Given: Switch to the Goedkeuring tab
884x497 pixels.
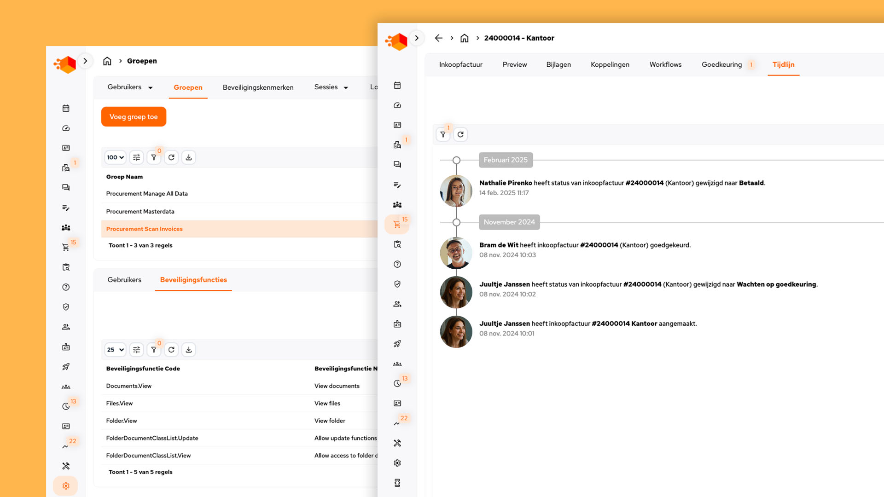Looking at the screenshot, I should pos(721,65).
